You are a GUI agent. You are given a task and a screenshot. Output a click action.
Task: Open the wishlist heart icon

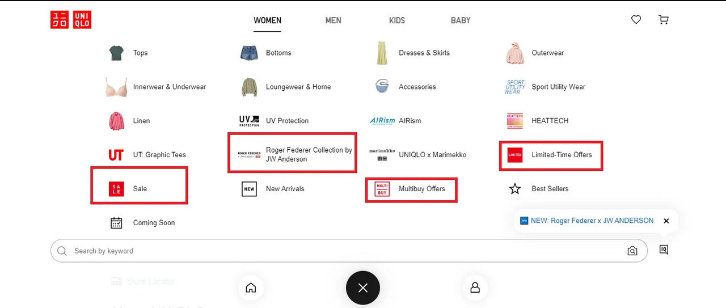[636, 20]
